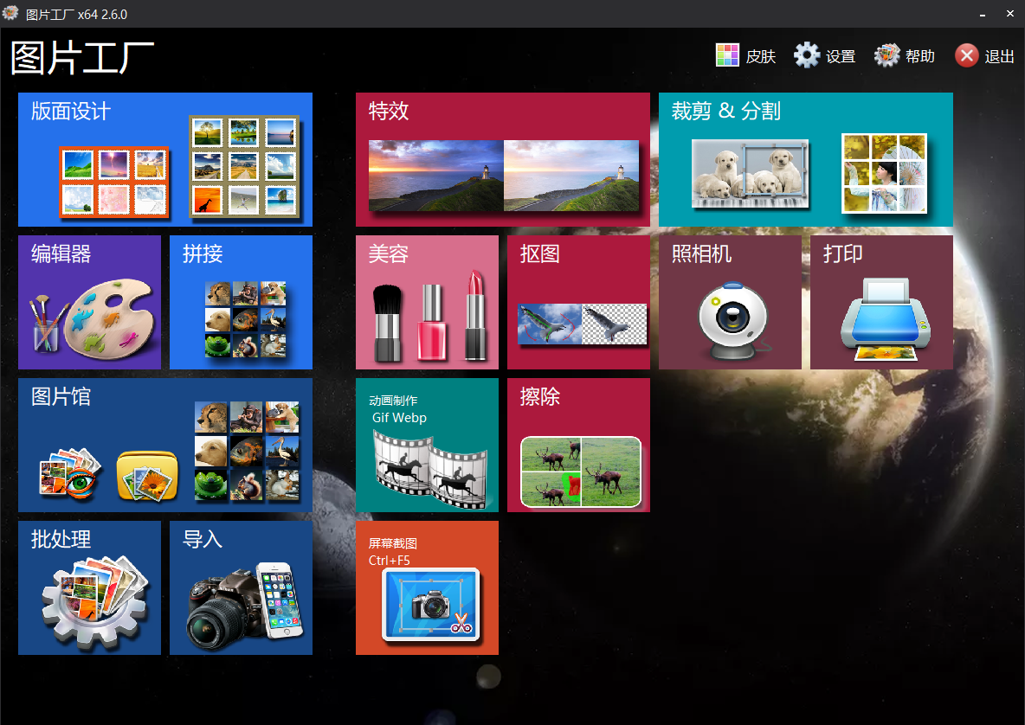
Task: Launch the 抠图 cutout tile
Action: click(x=578, y=303)
